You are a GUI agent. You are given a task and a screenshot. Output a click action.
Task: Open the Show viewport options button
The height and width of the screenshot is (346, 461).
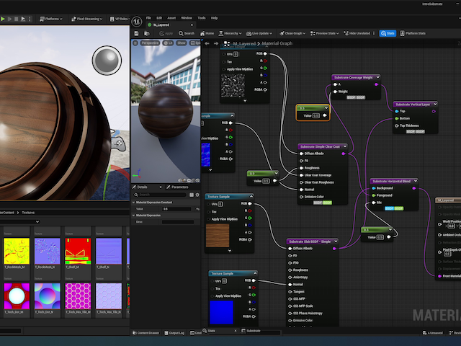(182, 43)
